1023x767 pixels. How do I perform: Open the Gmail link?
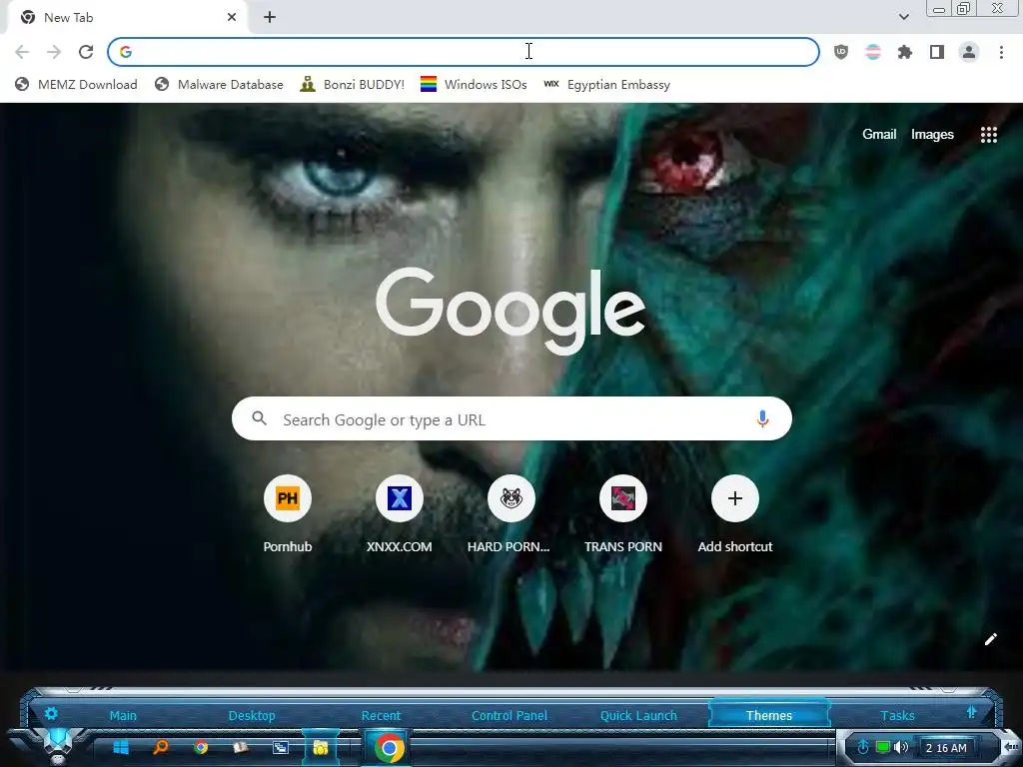pyautogui.click(x=879, y=135)
